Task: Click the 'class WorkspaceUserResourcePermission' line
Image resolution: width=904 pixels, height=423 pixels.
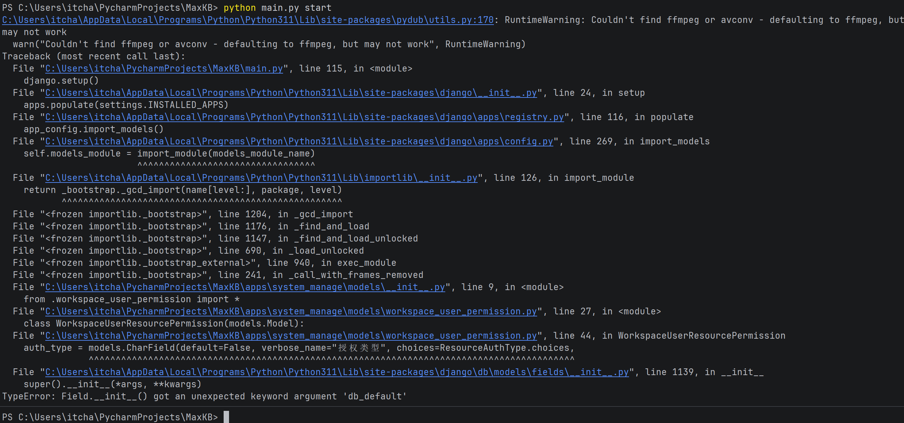Action: coord(164,323)
